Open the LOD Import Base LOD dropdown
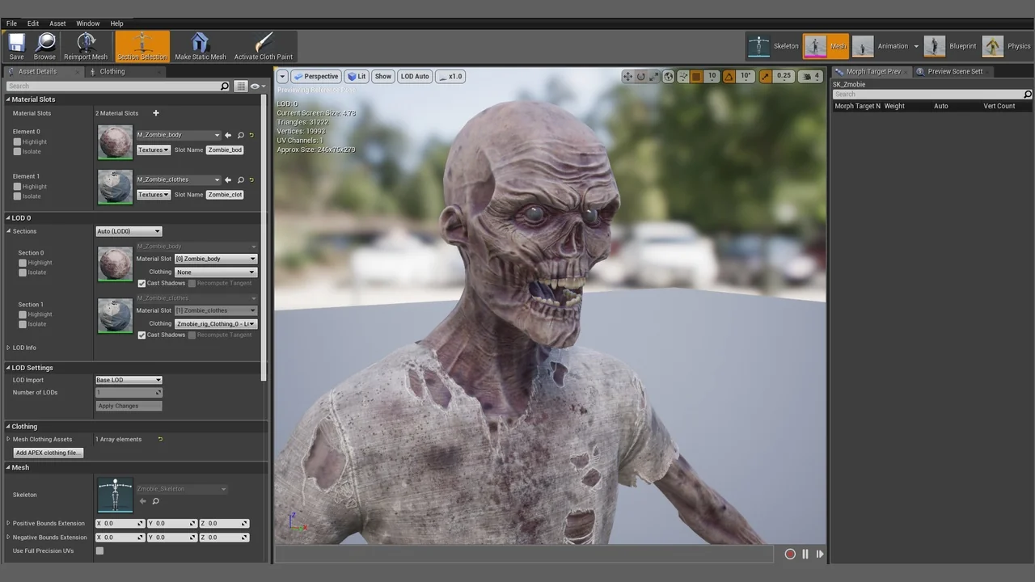This screenshot has height=582, width=1035. coord(129,380)
